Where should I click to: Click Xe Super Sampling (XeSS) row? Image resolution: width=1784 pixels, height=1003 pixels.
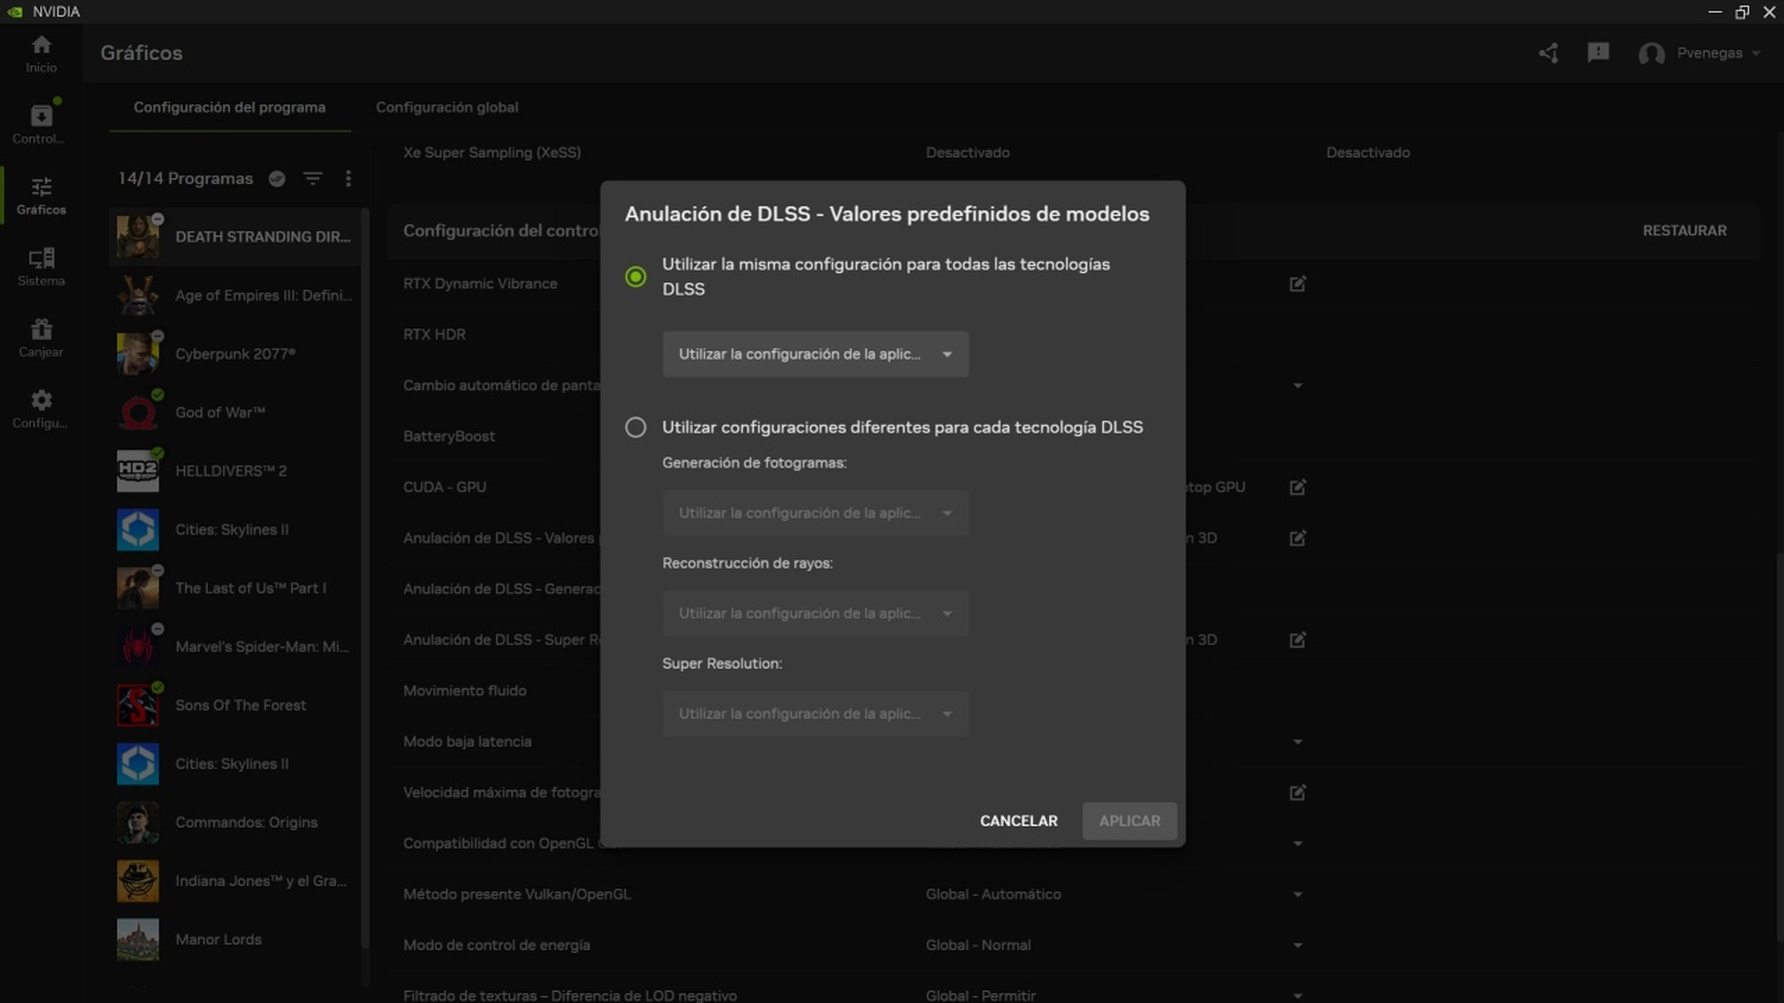(1074, 152)
